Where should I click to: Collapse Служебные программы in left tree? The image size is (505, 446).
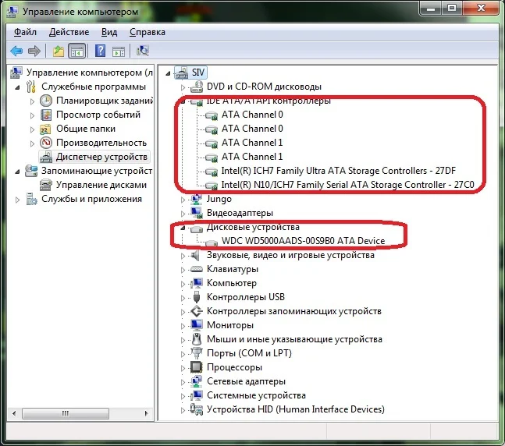coord(17,87)
